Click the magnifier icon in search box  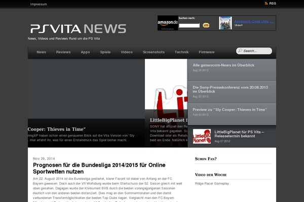coord(240,50)
